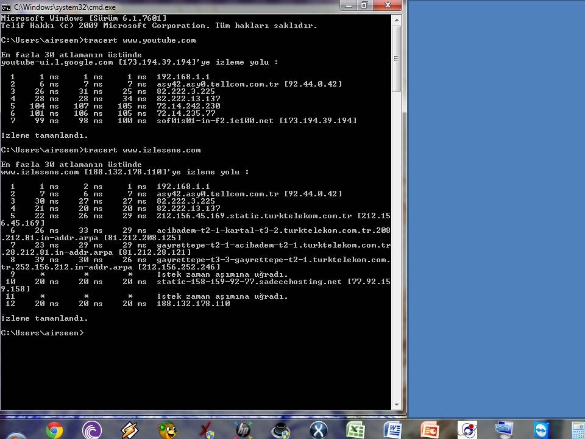Maximize the cmd.exe window
585x439 pixels.
click(x=364, y=5)
